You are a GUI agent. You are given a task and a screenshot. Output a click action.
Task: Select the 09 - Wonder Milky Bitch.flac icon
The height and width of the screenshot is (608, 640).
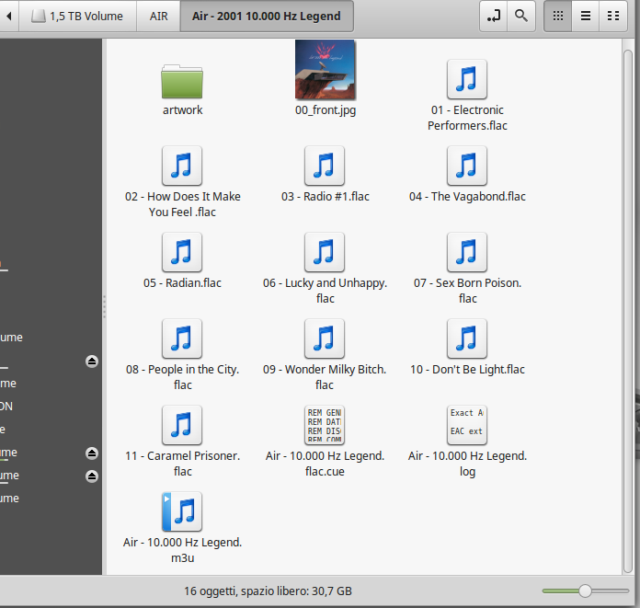(x=325, y=338)
